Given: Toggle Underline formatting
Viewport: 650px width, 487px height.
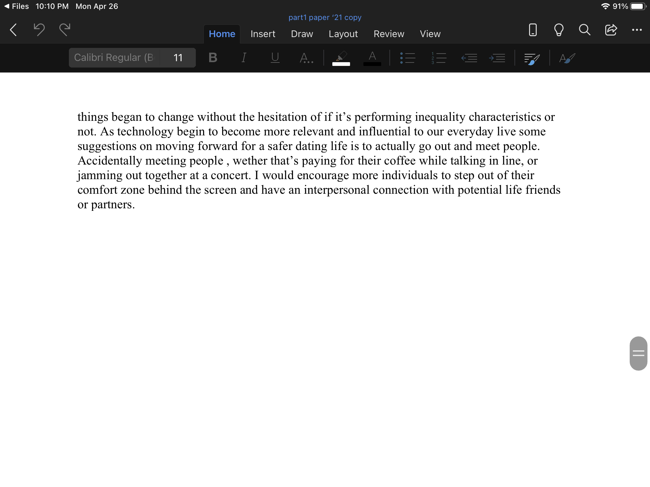Looking at the screenshot, I should 275,58.
